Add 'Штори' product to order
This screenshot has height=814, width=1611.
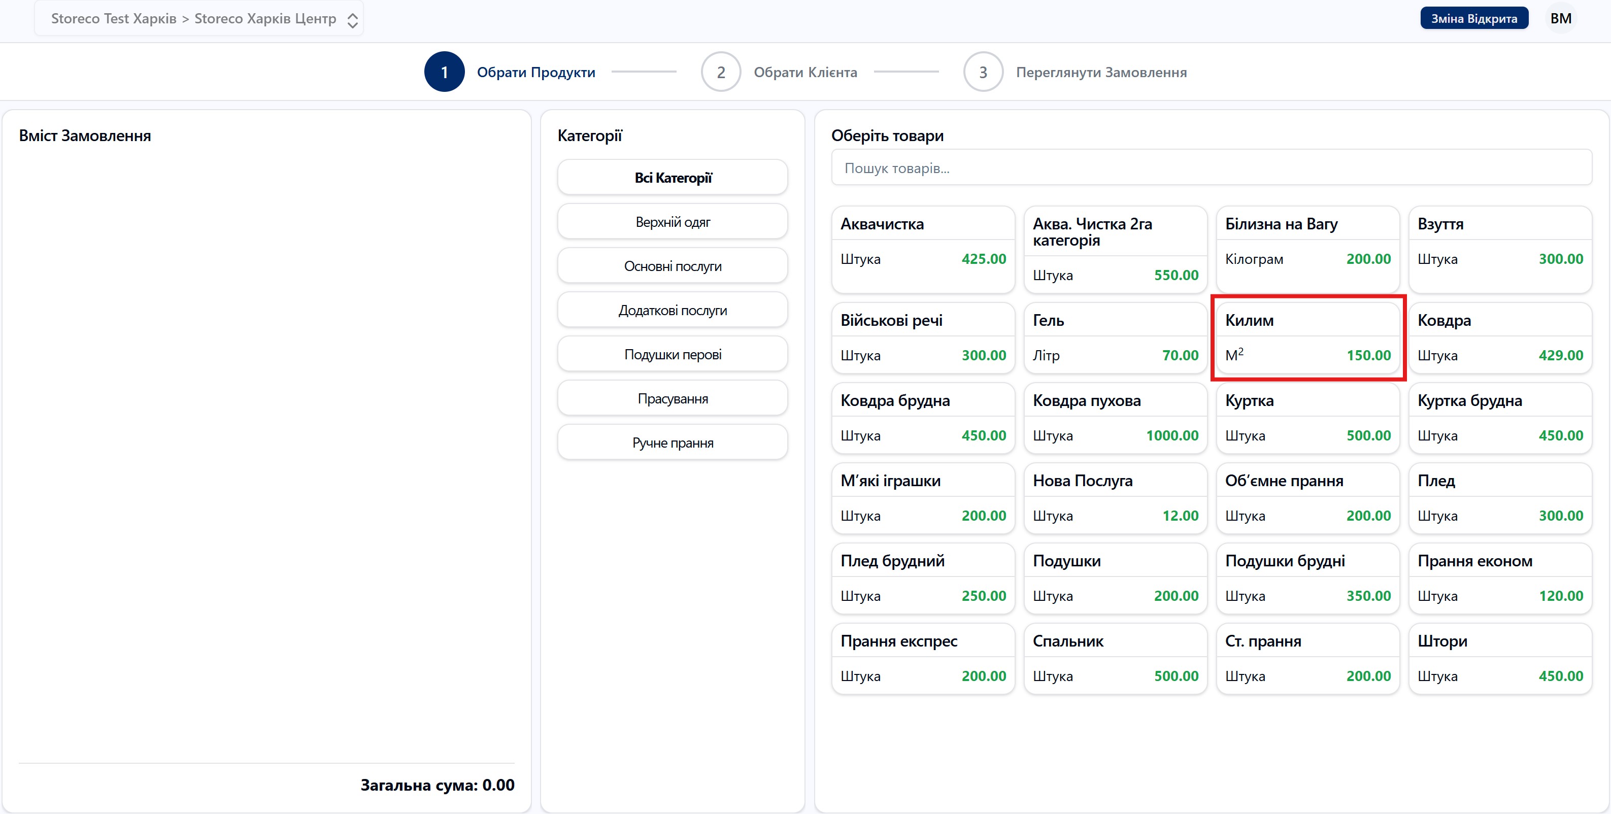pos(1500,658)
